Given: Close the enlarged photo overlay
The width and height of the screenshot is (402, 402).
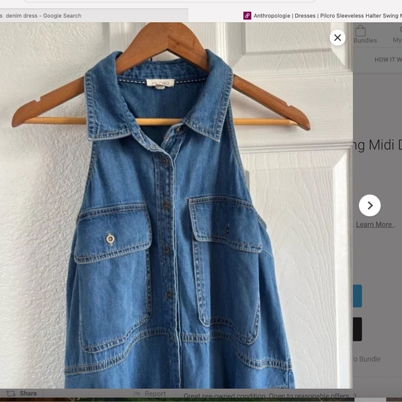Looking at the screenshot, I should click(x=338, y=37).
